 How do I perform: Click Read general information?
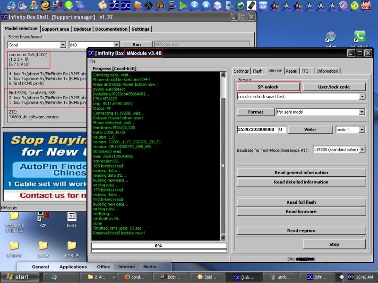point(301,173)
